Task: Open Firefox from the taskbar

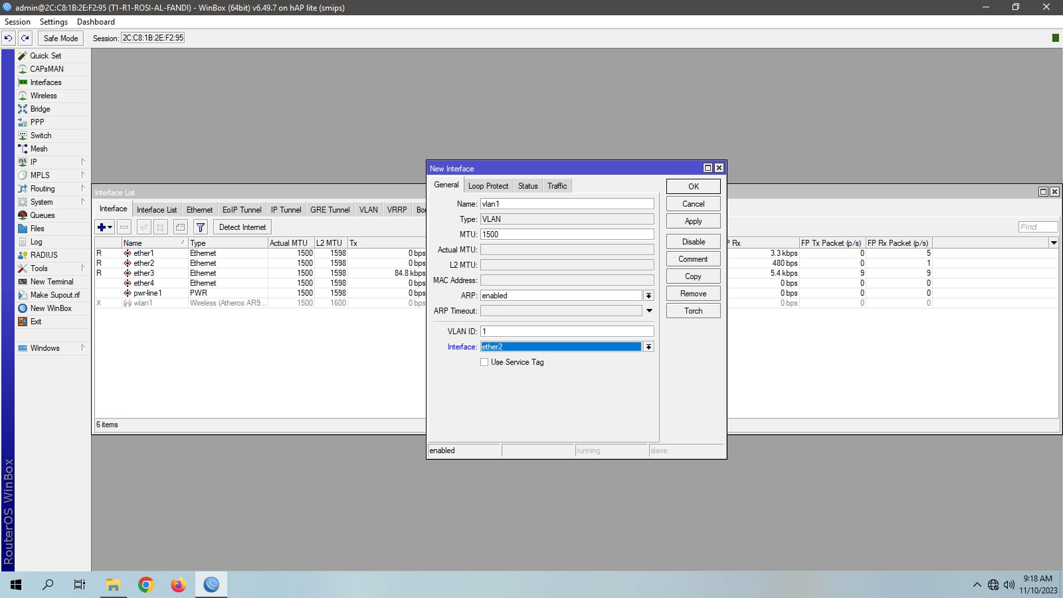Action: click(x=178, y=585)
